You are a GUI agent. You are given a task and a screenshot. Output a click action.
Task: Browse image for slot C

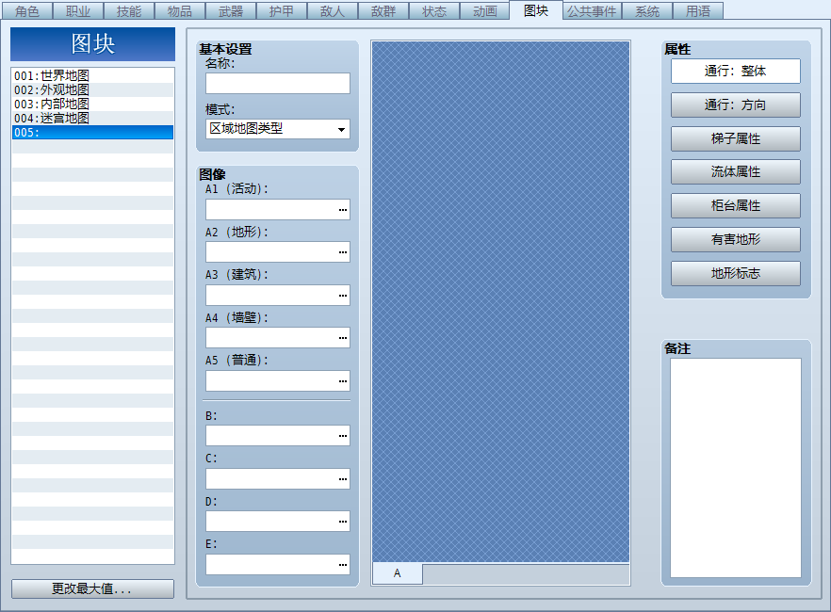(343, 478)
